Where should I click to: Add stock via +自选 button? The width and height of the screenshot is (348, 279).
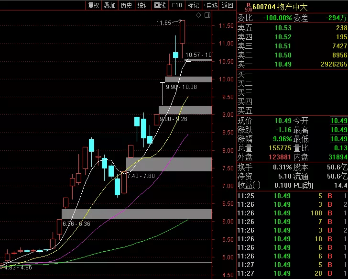pyautogui.click(x=210, y=5)
